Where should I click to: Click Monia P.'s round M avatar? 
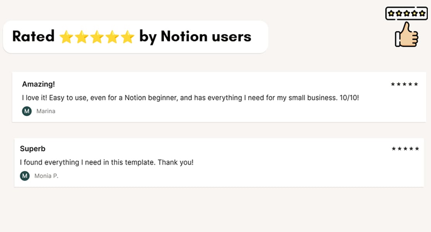point(25,176)
